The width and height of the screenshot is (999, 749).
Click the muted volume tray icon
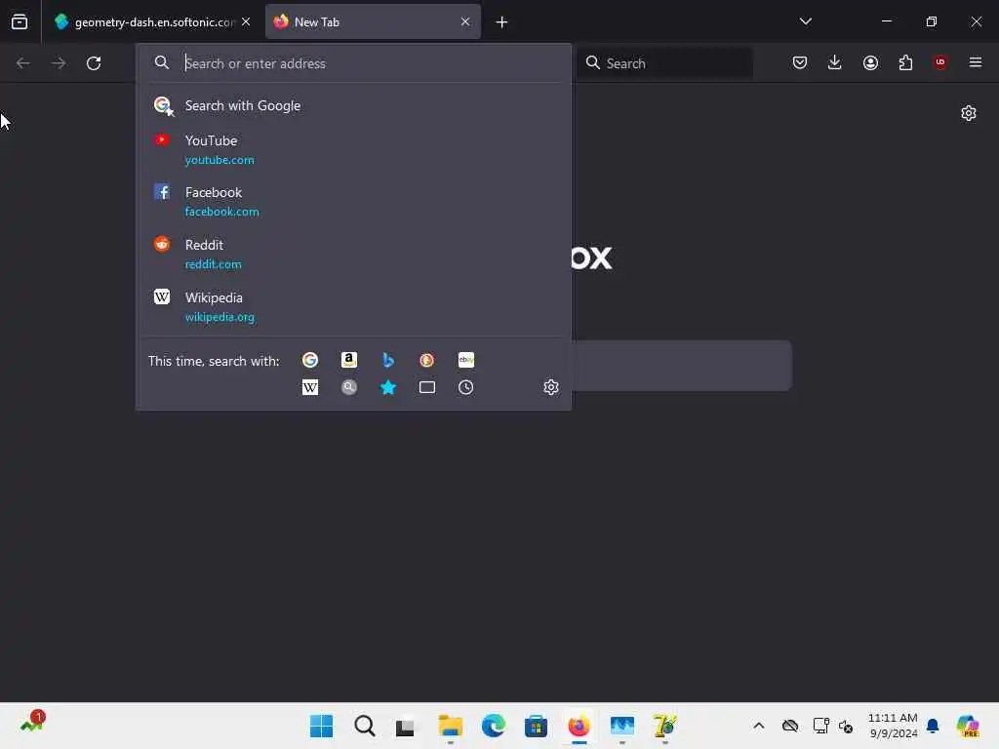tap(846, 726)
